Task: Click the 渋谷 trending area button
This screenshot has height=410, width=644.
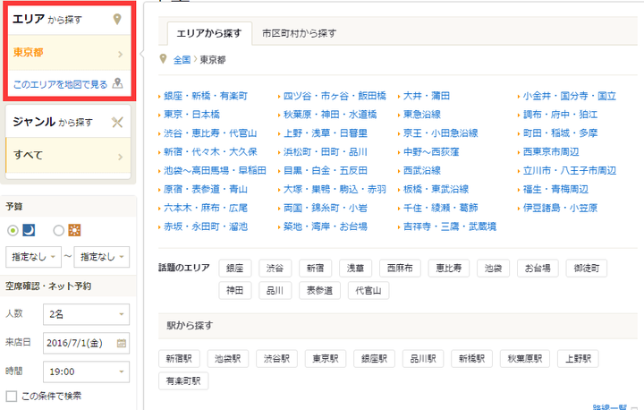Action: pos(275,269)
